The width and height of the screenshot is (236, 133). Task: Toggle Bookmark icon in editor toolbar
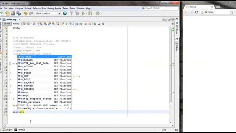tap(71, 24)
